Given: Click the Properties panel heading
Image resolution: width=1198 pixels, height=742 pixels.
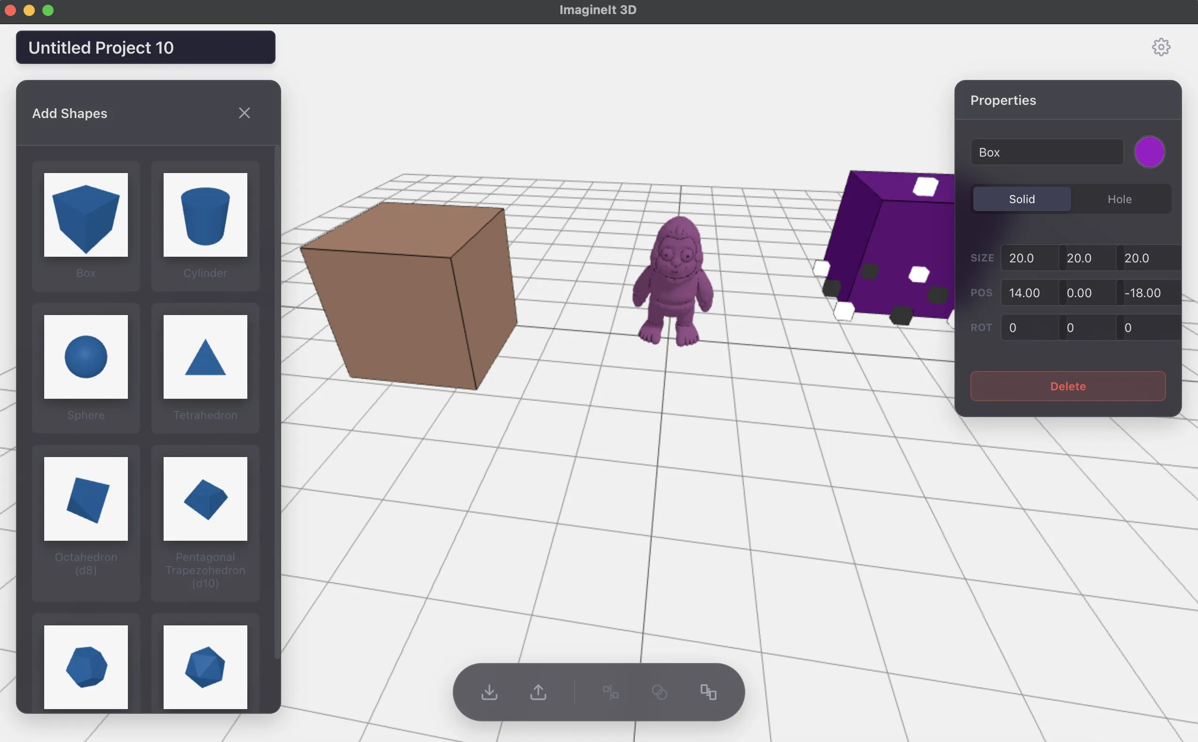Looking at the screenshot, I should click(x=1003, y=100).
